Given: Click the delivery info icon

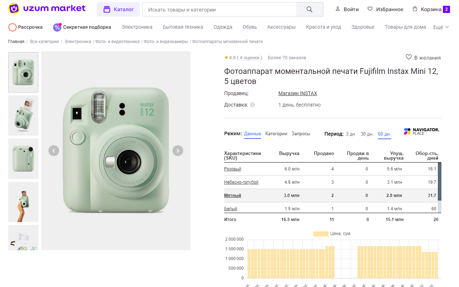Looking at the screenshot, I should point(252,105).
